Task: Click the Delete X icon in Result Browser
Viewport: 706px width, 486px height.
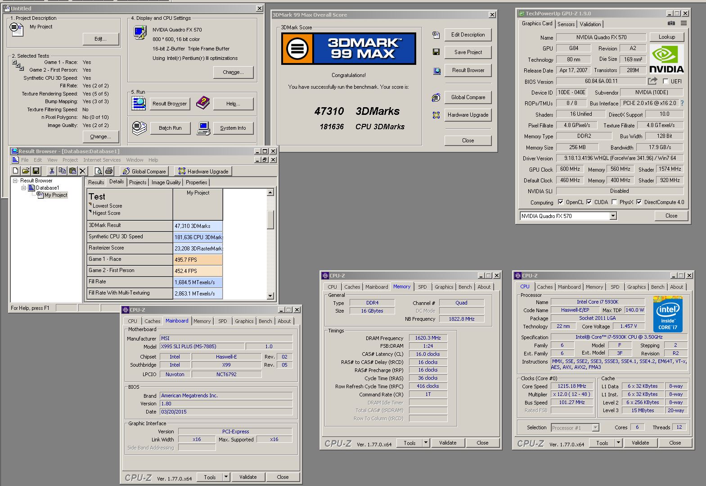Action: pos(83,171)
